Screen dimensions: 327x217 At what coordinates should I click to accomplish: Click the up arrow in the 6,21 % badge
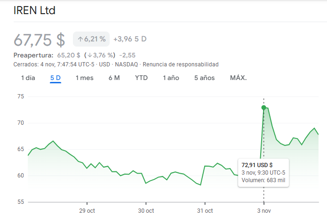pyautogui.click(x=80, y=39)
